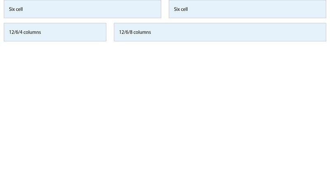Click the center of the left Six cell
This screenshot has height=186, width=330.
coord(82,9)
